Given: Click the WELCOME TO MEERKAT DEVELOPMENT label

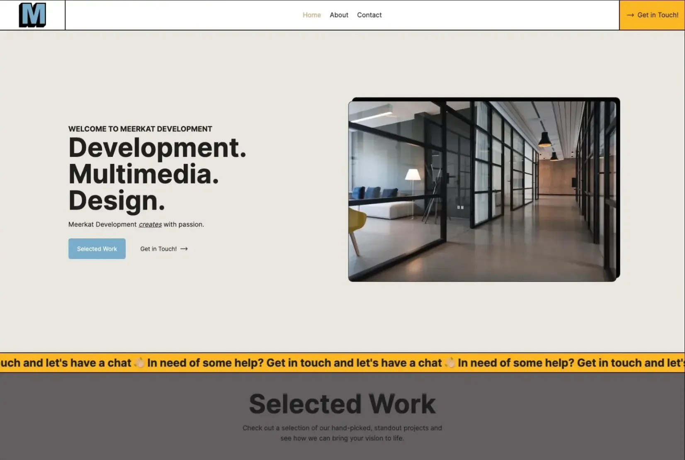Looking at the screenshot, I should (x=140, y=129).
